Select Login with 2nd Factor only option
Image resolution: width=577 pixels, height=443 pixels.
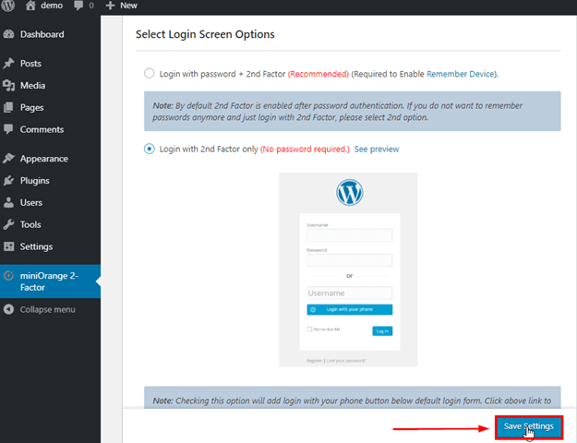tap(150, 149)
